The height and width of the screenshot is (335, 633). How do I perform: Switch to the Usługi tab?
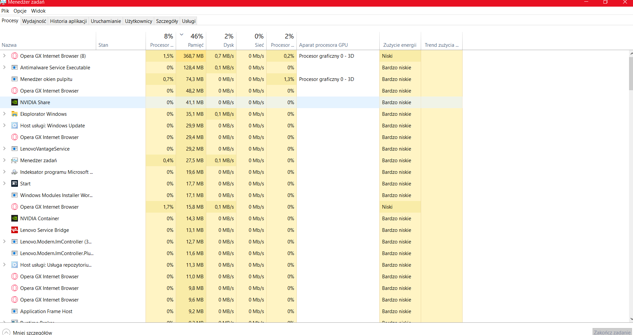point(189,21)
